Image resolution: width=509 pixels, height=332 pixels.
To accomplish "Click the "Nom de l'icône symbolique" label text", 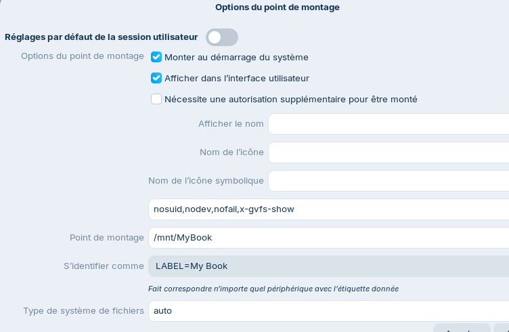I will pyautogui.click(x=206, y=181).
